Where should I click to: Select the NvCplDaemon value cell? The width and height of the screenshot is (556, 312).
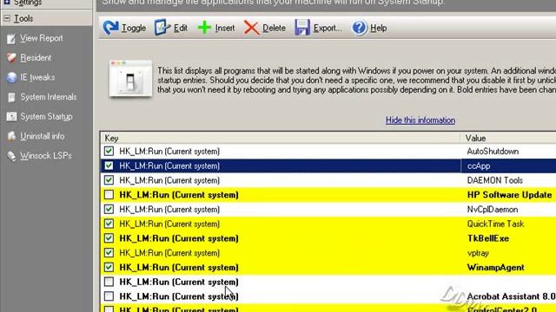point(493,210)
